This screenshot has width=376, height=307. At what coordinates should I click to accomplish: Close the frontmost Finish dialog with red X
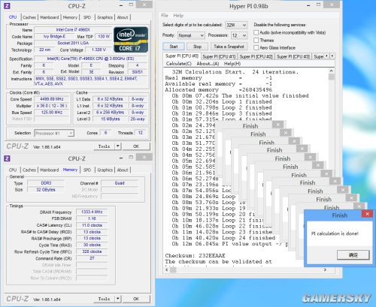tap(367, 214)
